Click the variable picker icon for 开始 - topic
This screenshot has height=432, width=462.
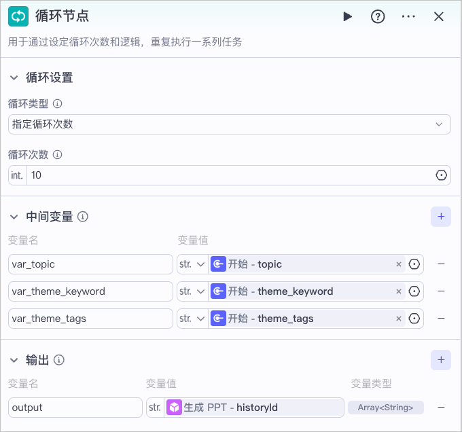point(414,264)
